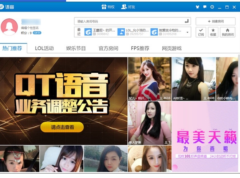The image size is (240, 178).
Task: Open the 妃儿 room thumbnail with 4616 viewers
Action: pos(150,79)
